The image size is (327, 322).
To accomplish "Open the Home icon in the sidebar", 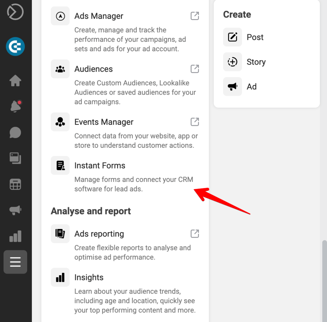I will (x=15, y=81).
